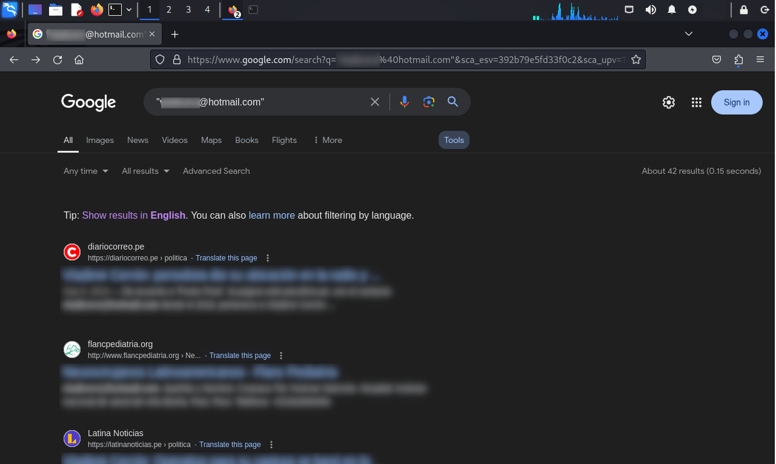Switch to the Images tab
This screenshot has height=464, width=776.
[100, 140]
